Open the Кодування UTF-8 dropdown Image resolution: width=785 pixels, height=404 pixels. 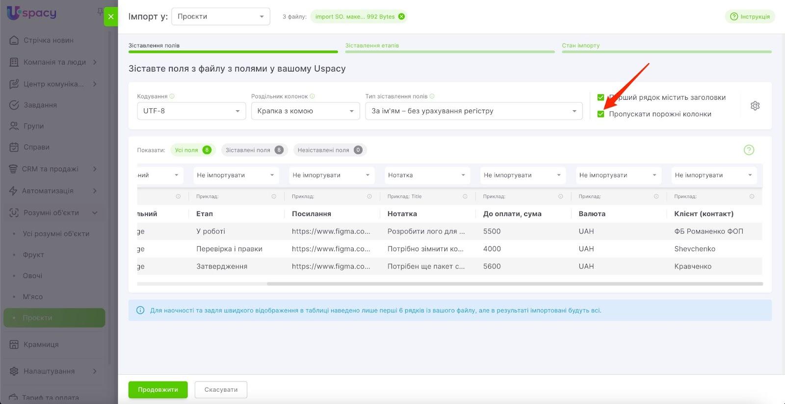191,111
